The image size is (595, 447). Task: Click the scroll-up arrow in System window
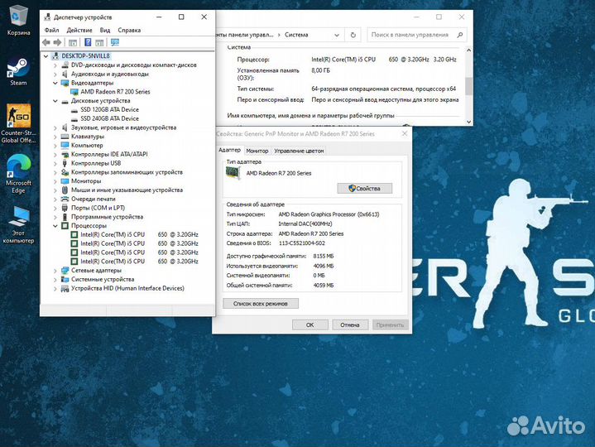pyautogui.click(x=468, y=50)
